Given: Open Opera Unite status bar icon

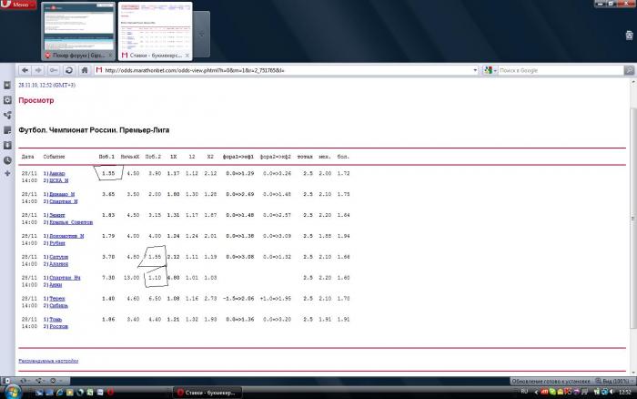Looking at the screenshot, I should [x=38, y=381].
